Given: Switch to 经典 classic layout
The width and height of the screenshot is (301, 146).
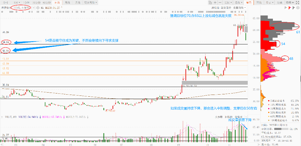Looking at the screenshot, I should [x=280, y=3].
